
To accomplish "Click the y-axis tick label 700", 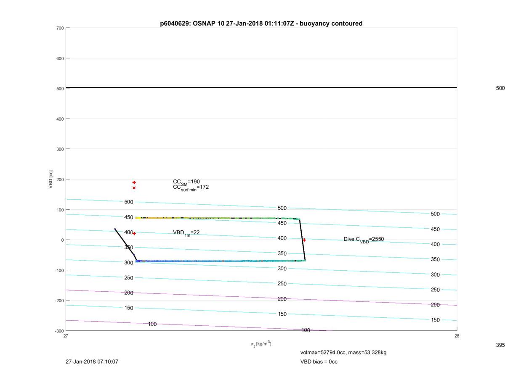I will pyautogui.click(x=60, y=28).
